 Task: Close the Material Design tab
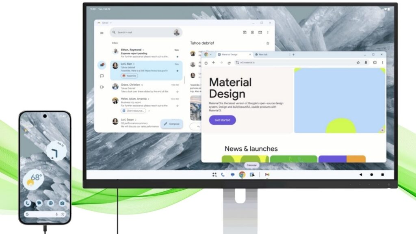(x=250, y=54)
